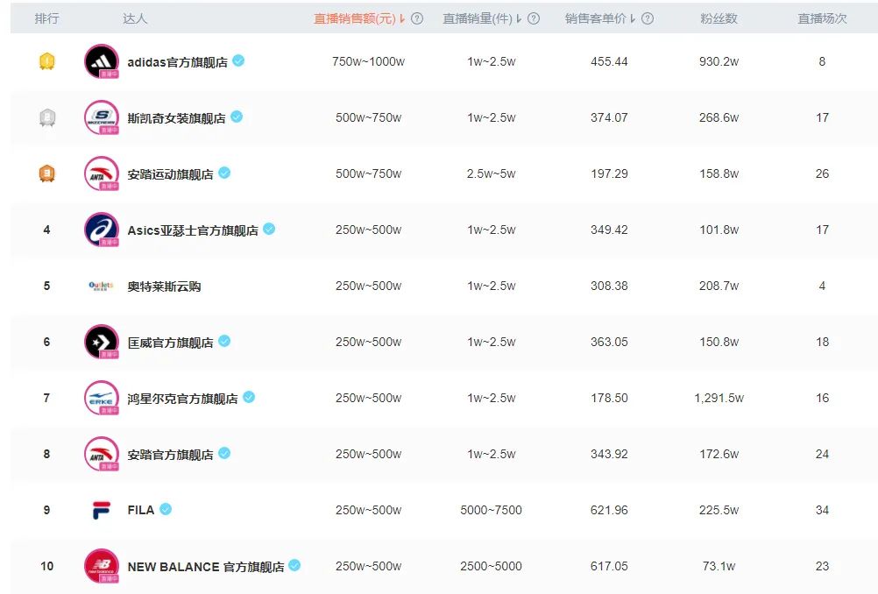Click the bronze rank-3 medal badge
The image size is (878, 594).
pos(45,173)
